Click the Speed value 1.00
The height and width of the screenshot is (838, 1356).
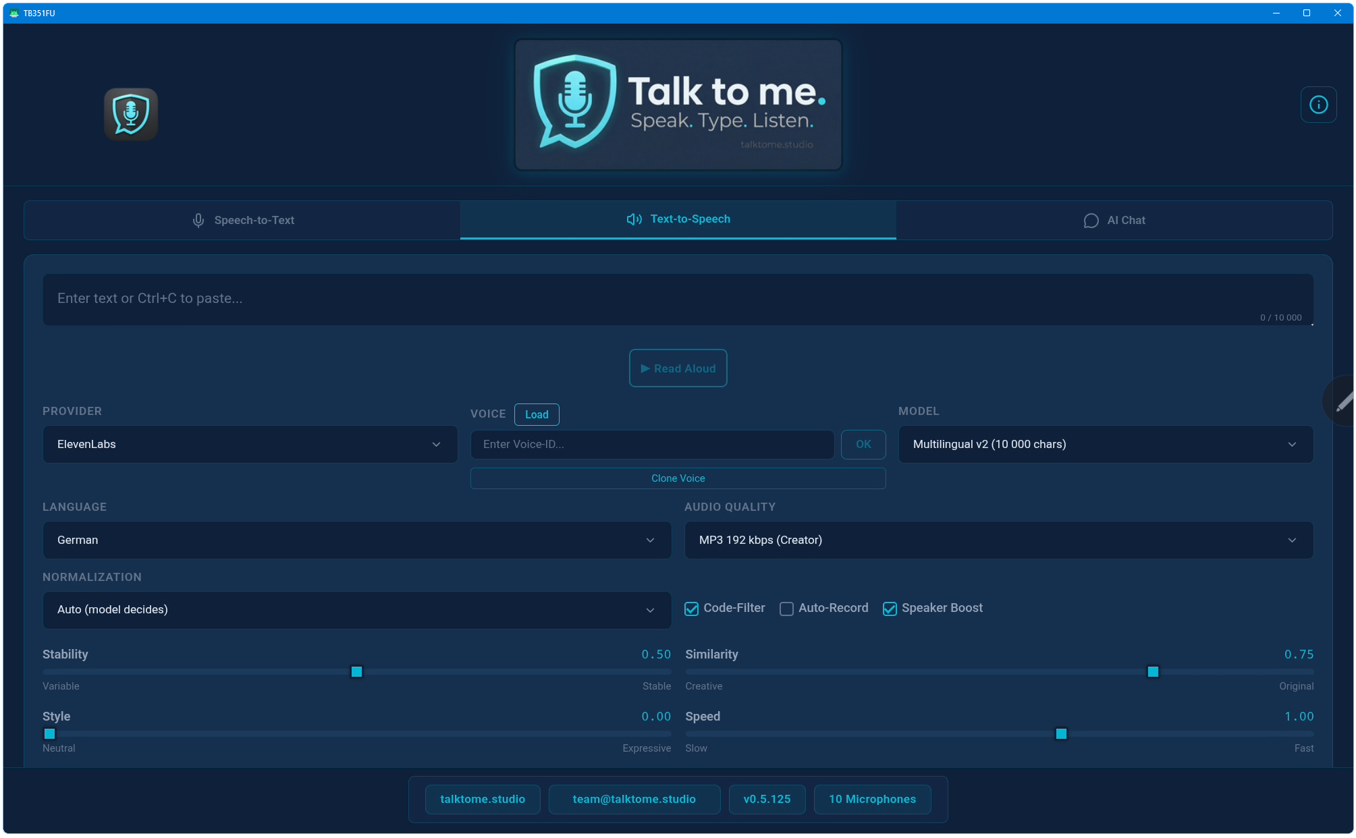click(1299, 717)
